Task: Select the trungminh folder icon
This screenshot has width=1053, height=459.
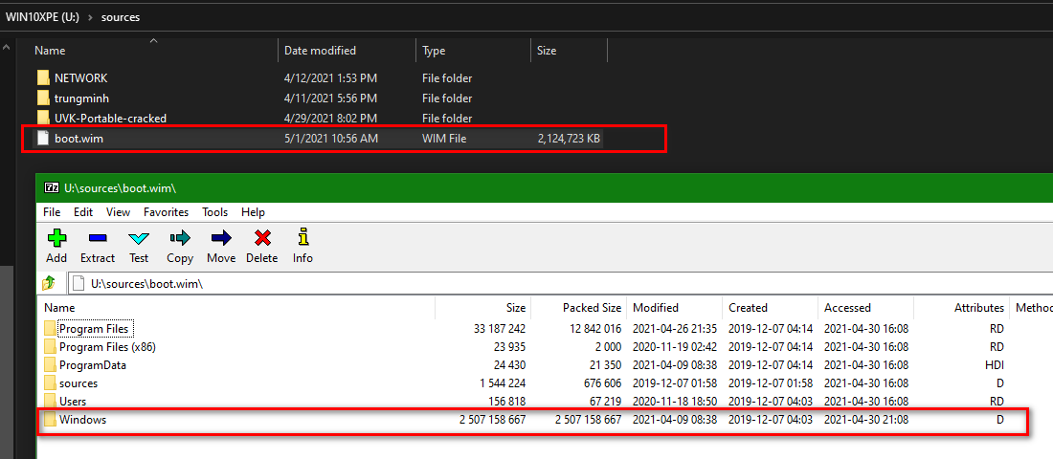Action: (x=43, y=98)
